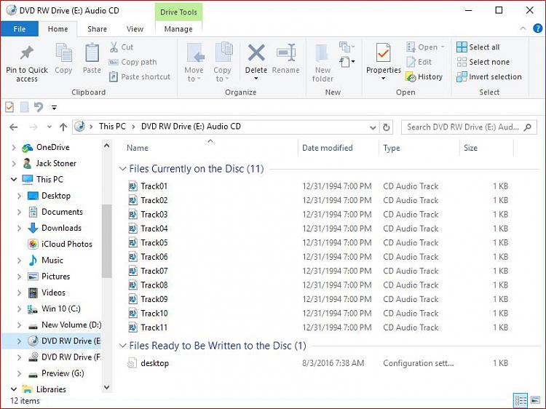The height and width of the screenshot is (409, 546).
Task: Open the Manage tab
Action: [178, 29]
